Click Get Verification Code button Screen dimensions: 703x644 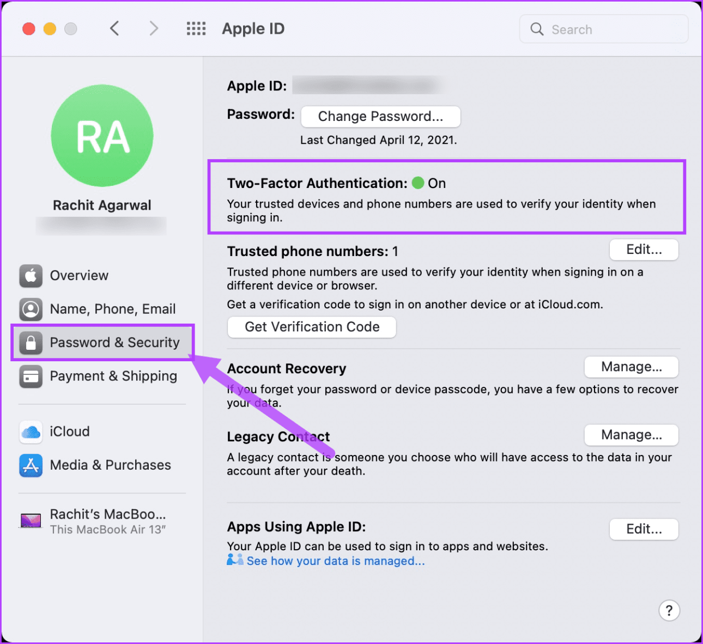pyautogui.click(x=312, y=327)
